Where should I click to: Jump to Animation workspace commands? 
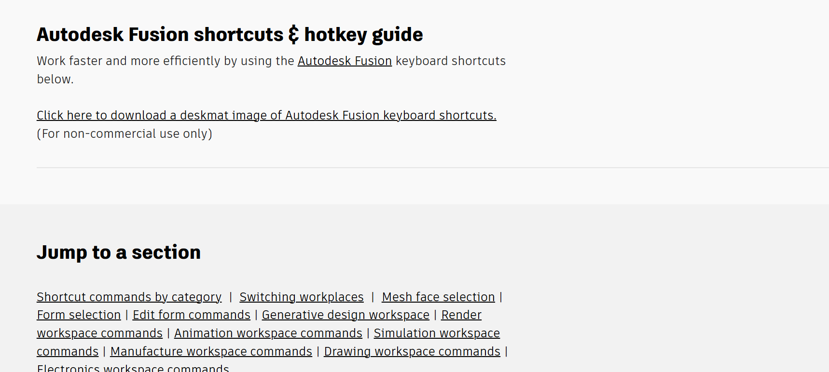pos(268,333)
